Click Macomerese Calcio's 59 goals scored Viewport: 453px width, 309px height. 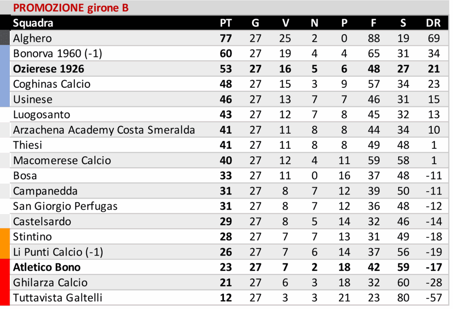click(x=374, y=160)
